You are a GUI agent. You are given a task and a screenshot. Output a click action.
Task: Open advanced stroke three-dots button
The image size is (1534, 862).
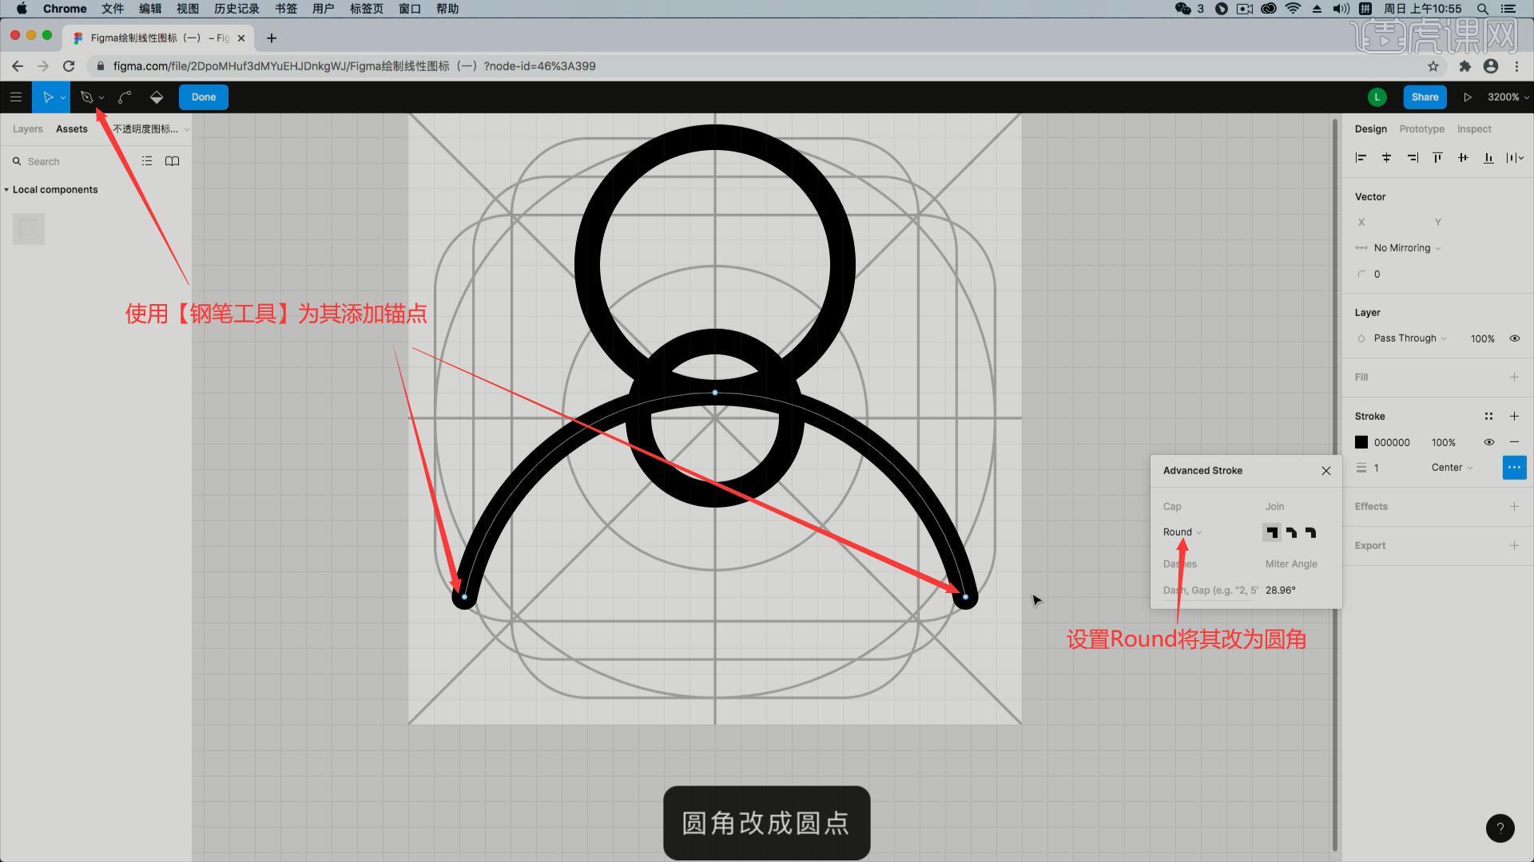(x=1513, y=468)
